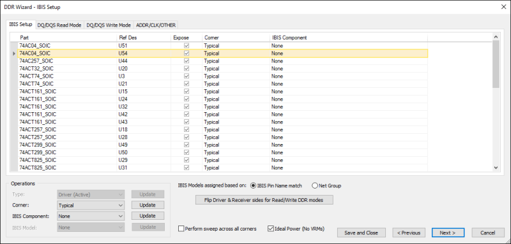
Task: Open the Corner dropdown in Operations
Action: pos(91,205)
